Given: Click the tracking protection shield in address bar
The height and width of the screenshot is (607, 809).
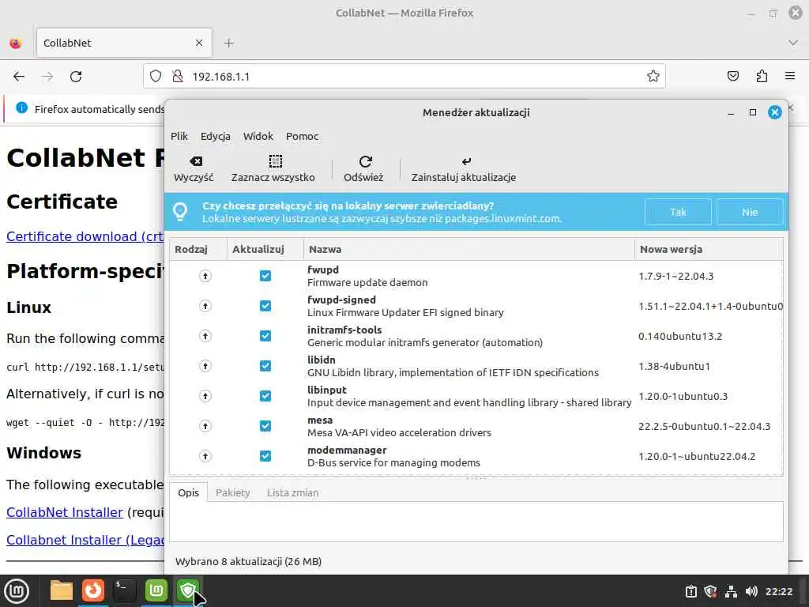Looking at the screenshot, I should [156, 77].
